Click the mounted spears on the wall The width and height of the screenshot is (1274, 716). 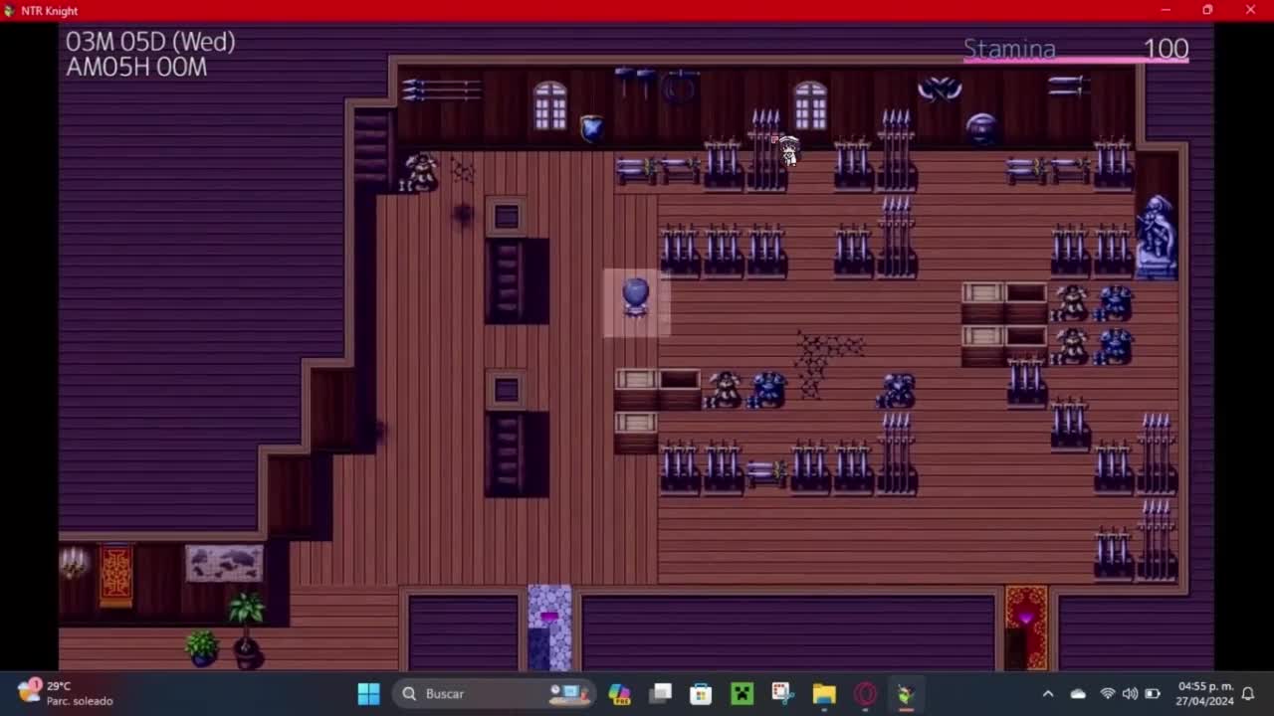[441, 89]
